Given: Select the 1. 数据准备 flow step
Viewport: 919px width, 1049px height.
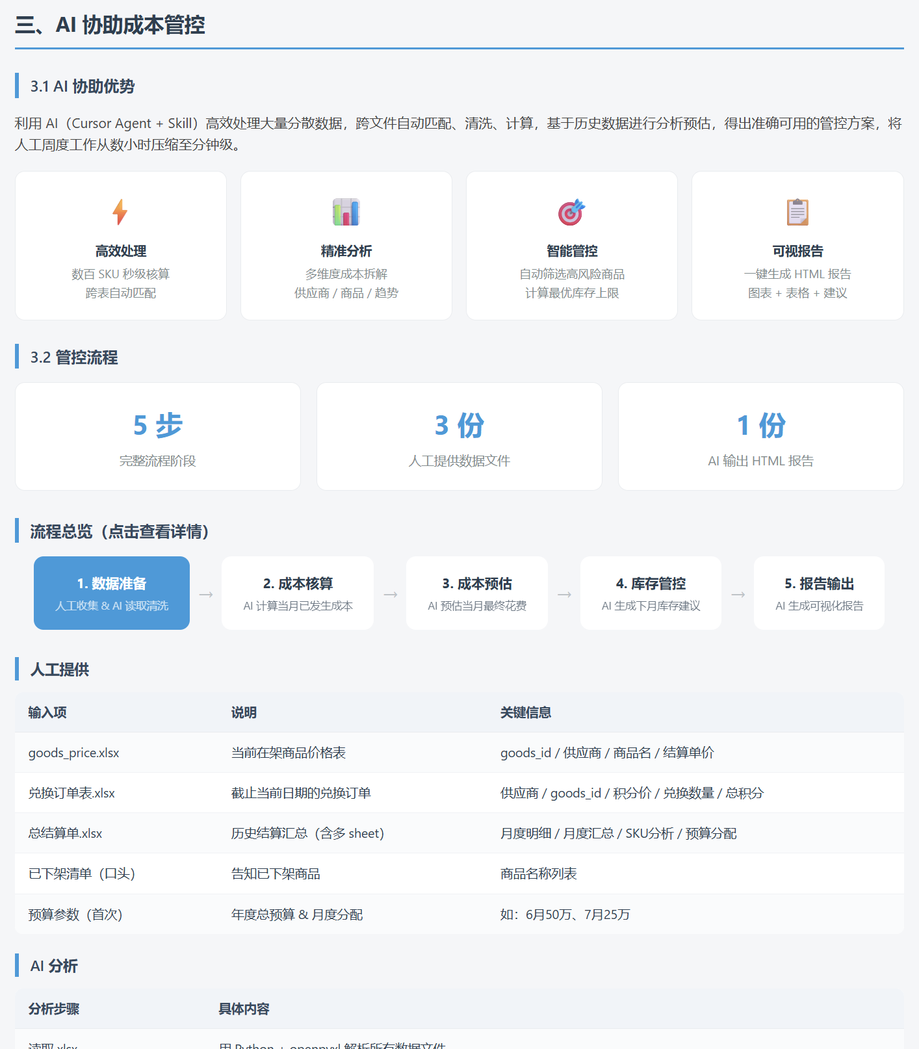Looking at the screenshot, I should [x=112, y=593].
